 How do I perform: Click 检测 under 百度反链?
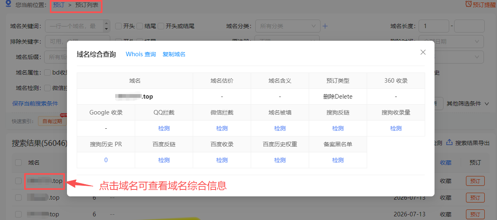click(x=164, y=160)
